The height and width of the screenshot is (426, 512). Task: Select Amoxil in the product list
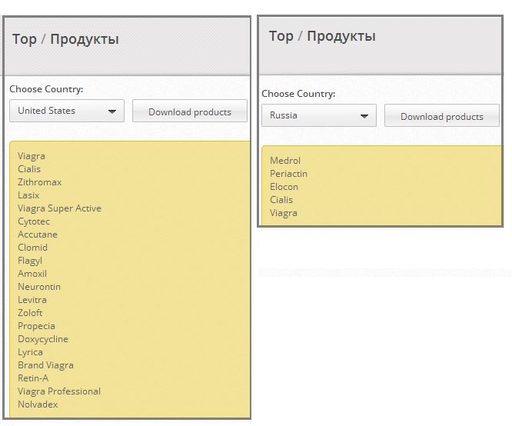coord(32,274)
